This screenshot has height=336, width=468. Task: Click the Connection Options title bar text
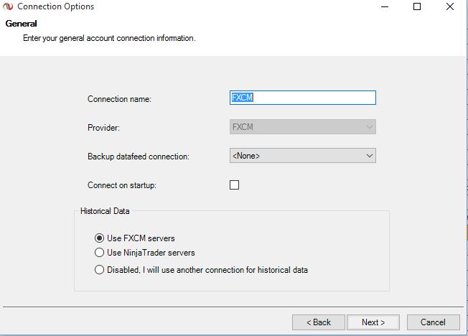[55, 7]
